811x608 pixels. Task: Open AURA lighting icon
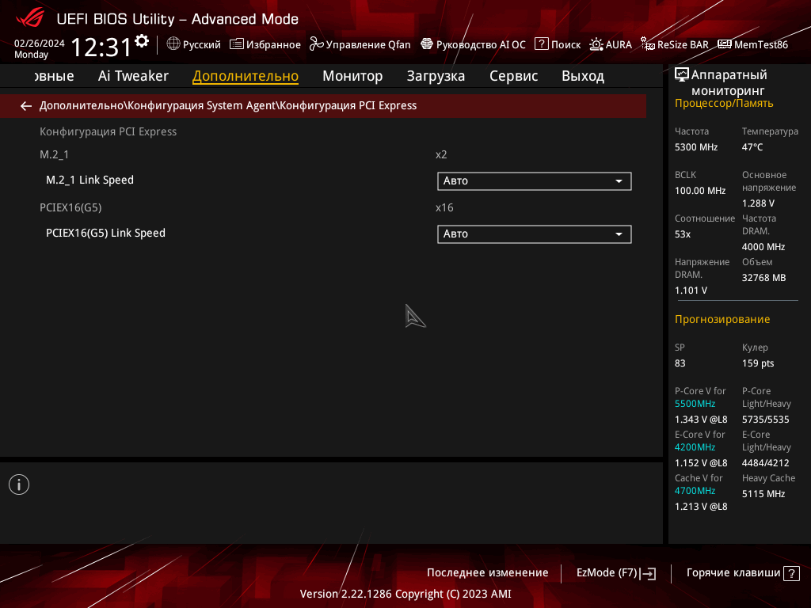pyautogui.click(x=596, y=44)
